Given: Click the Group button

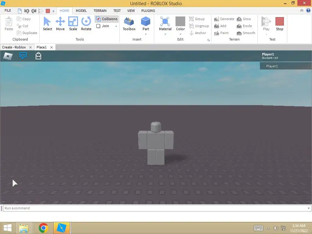Looking at the screenshot, I should [x=197, y=19].
